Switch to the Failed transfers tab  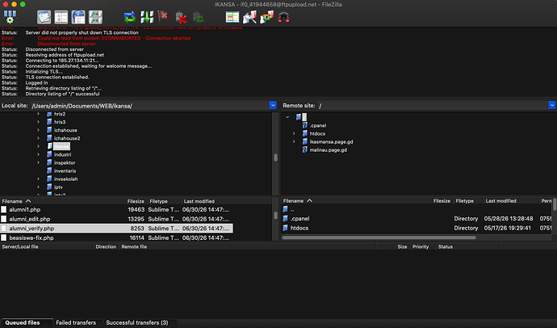[x=76, y=322]
